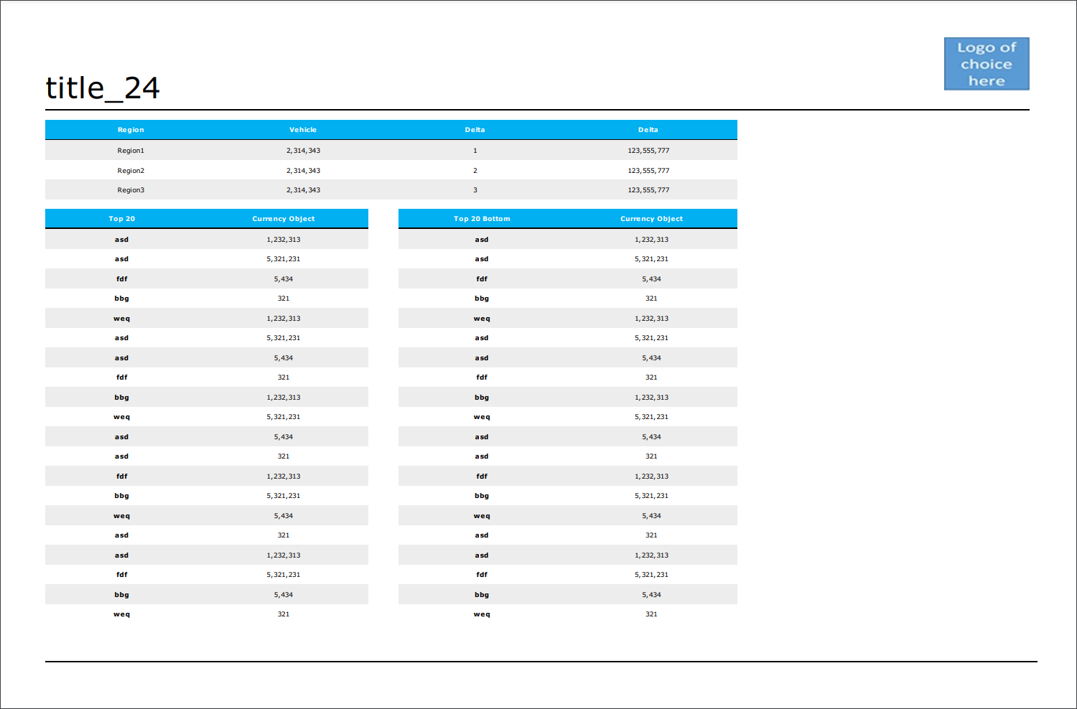The image size is (1077, 709).
Task: Select the Vehicle column header
Action: pos(303,130)
